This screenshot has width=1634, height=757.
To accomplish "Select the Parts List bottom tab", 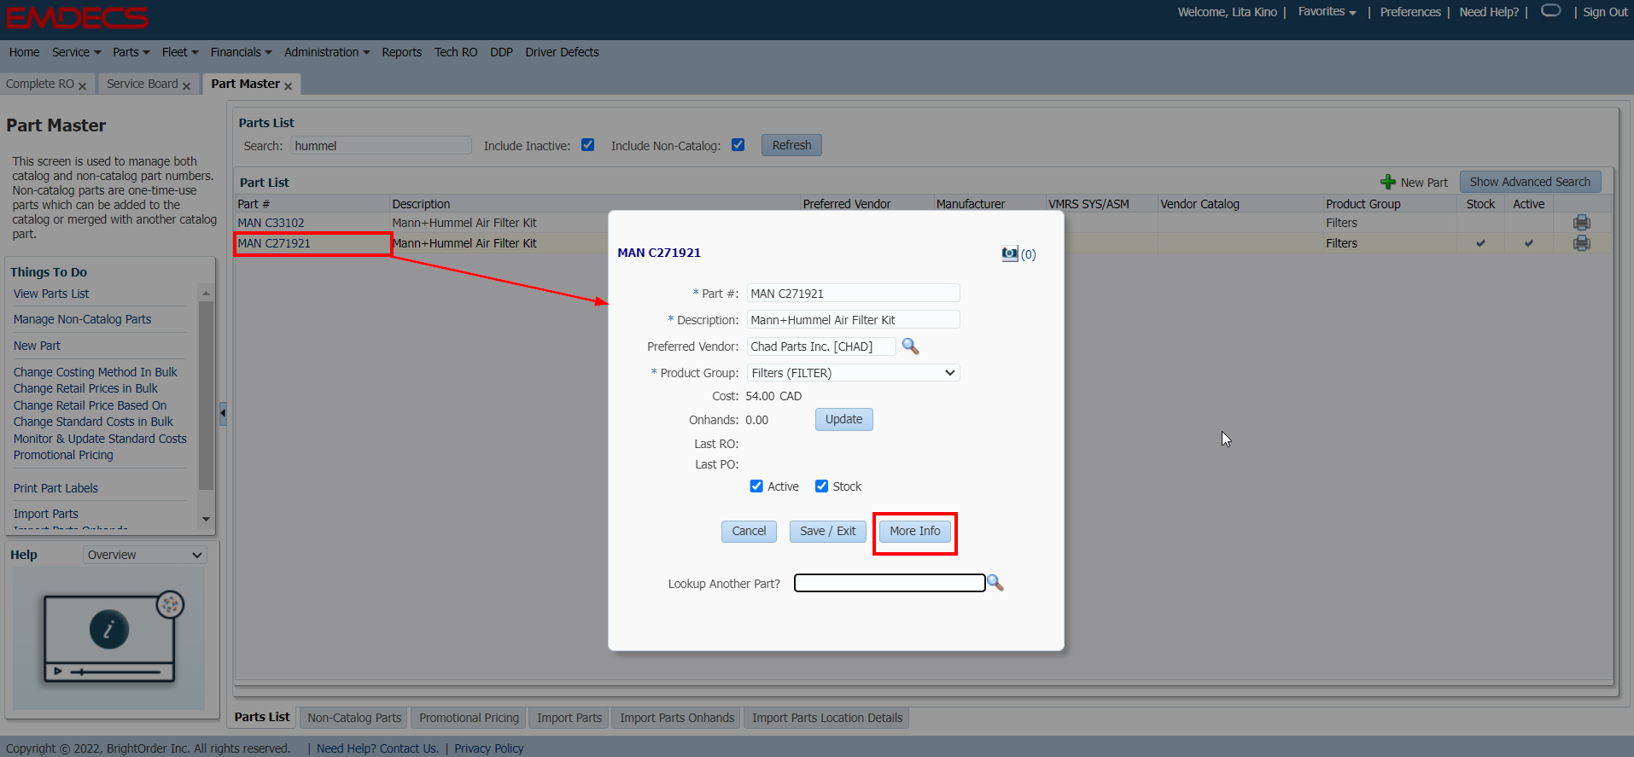I will pyautogui.click(x=262, y=717).
